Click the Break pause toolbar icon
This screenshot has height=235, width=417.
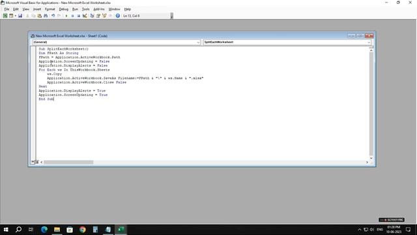coord(72,16)
